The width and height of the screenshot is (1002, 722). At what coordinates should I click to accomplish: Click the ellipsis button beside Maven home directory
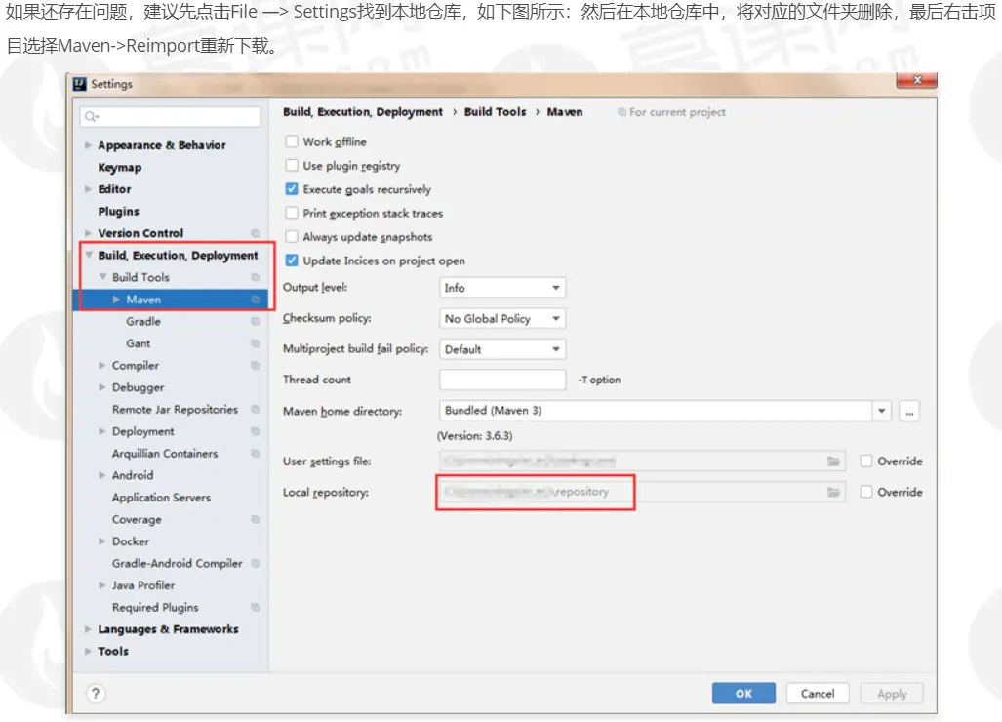909,411
